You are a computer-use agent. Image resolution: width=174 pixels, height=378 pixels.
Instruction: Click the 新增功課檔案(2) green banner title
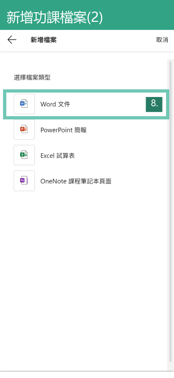coord(55,18)
